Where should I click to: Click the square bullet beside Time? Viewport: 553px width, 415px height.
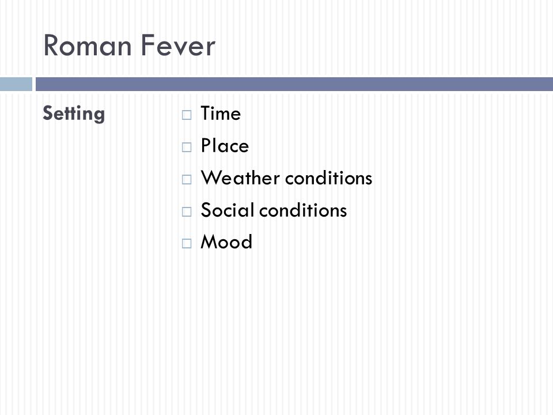coord(187,115)
